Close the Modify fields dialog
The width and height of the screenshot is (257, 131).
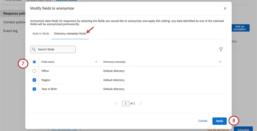click(225, 8)
